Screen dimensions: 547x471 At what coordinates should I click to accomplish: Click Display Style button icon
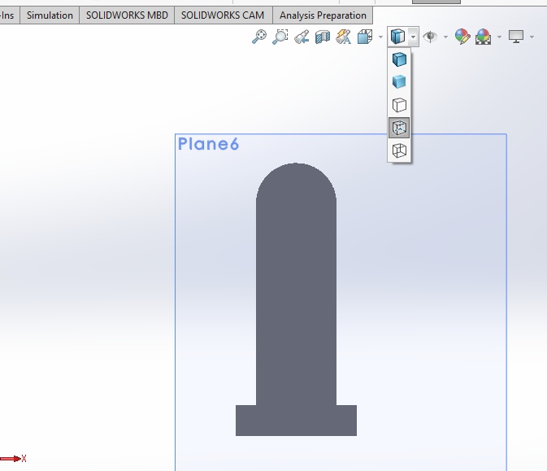coord(397,37)
